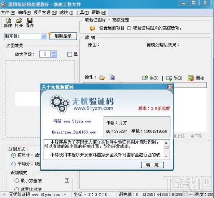Click the 删除 filter icon
The height and width of the screenshot is (198, 214).
(x=191, y=78)
